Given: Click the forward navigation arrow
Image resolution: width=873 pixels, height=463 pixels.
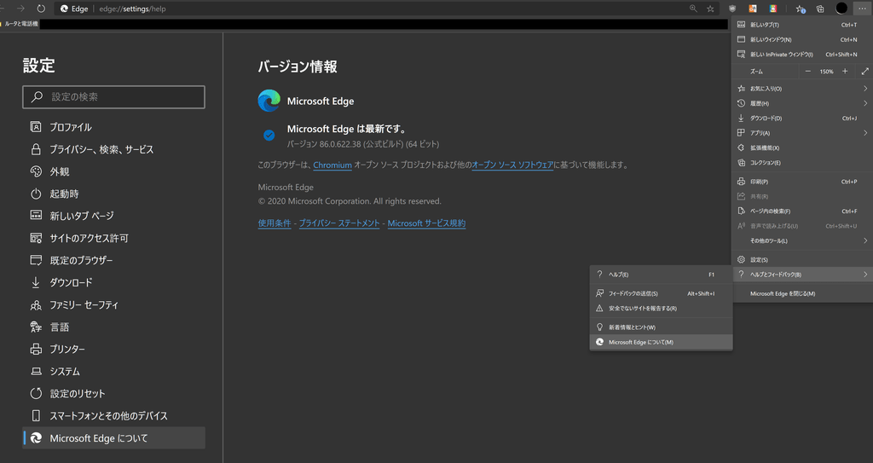Looking at the screenshot, I should click(x=21, y=9).
